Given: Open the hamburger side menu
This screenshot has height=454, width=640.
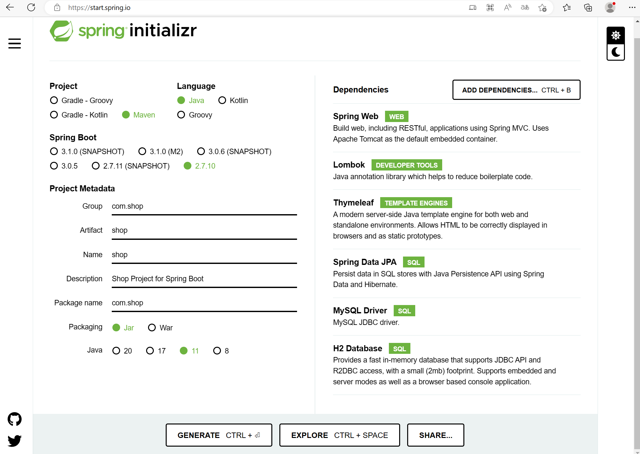Looking at the screenshot, I should coord(14,43).
